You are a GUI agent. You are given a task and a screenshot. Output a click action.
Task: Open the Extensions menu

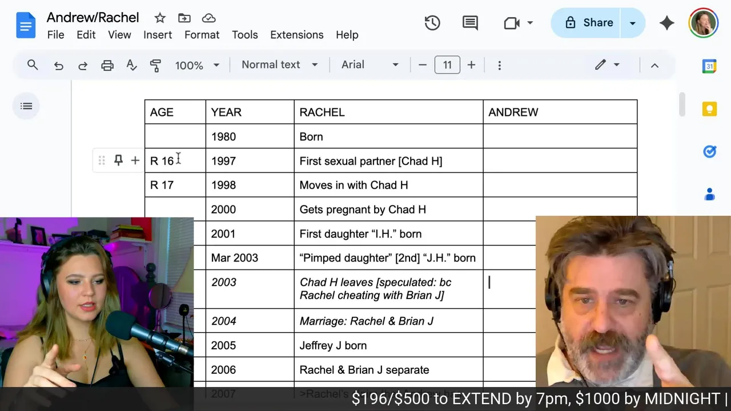coord(296,35)
